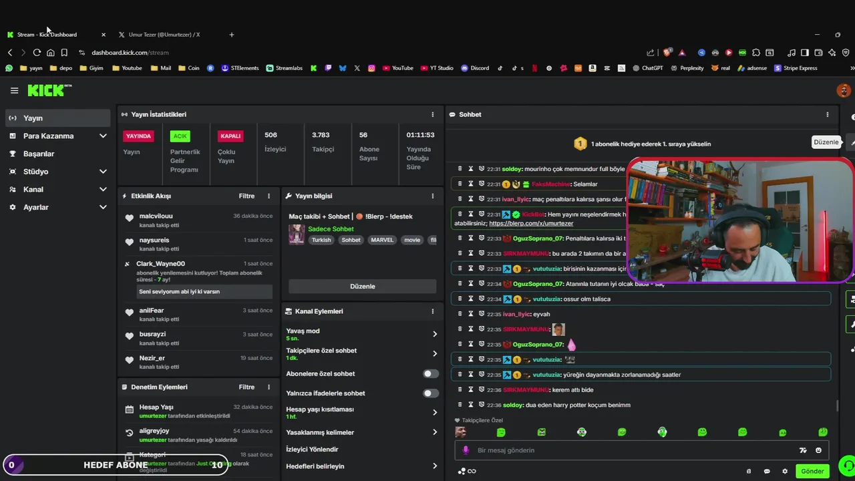Open Filtre in Etkinlik Akışı panel

click(x=246, y=196)
